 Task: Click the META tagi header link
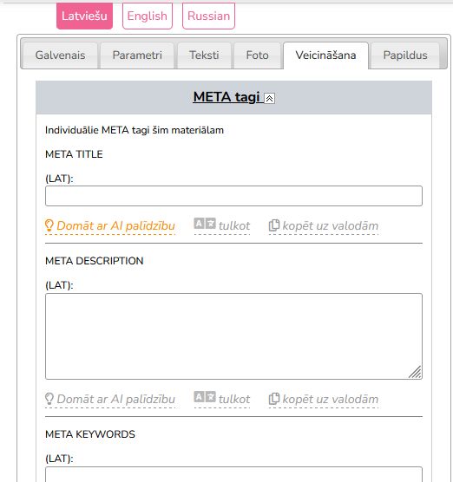[x=226, y=97]
